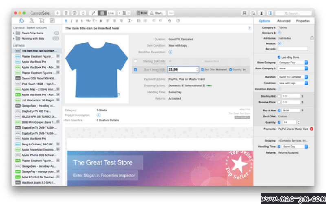Click the Condition Description add button
Viewport: 326px width, 204px height.
170,52
